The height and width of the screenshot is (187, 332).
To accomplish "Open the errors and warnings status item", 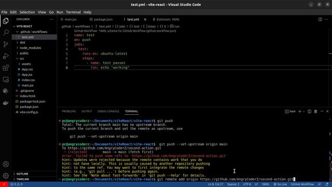I will click(x=16, y=184).
